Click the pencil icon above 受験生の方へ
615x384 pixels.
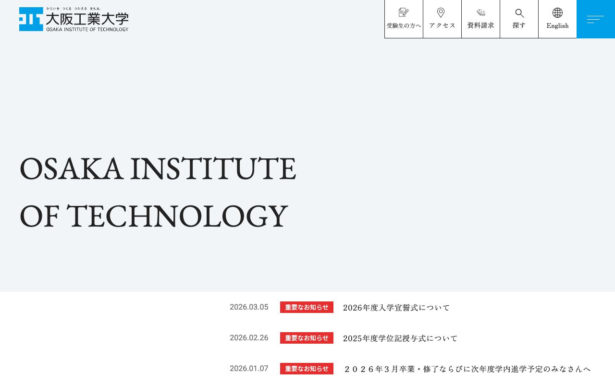click(x=404, y=12)
